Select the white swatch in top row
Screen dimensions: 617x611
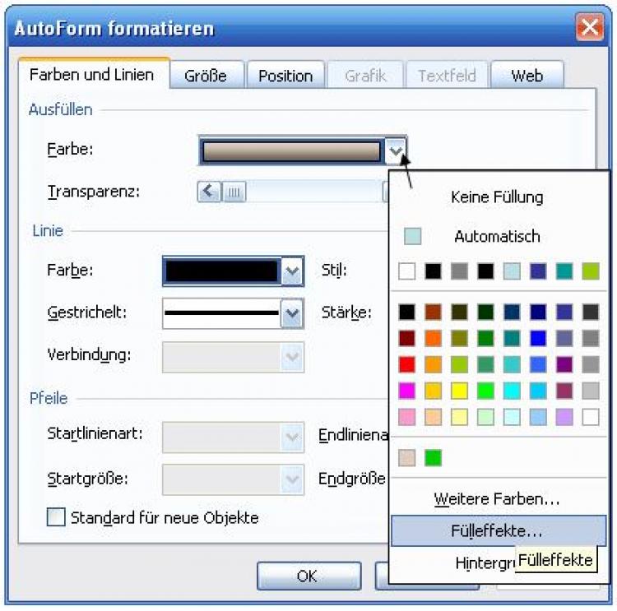tap(407, 271)
